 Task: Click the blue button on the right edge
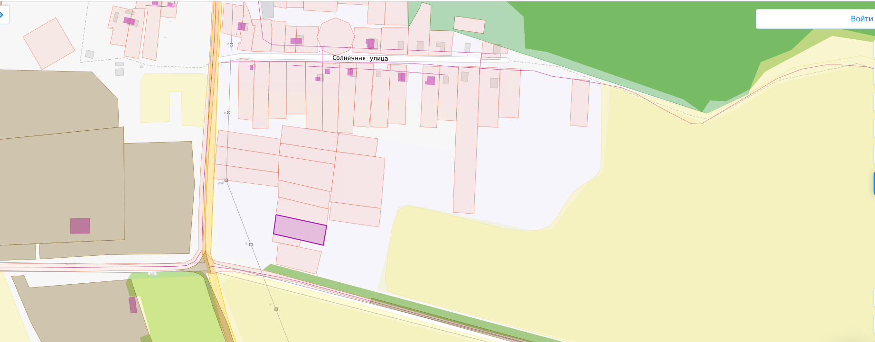tap(874, 183)
